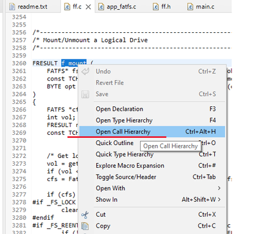
Task: Click 'if (cfs)' on line 3277
Action: point(61,195)
